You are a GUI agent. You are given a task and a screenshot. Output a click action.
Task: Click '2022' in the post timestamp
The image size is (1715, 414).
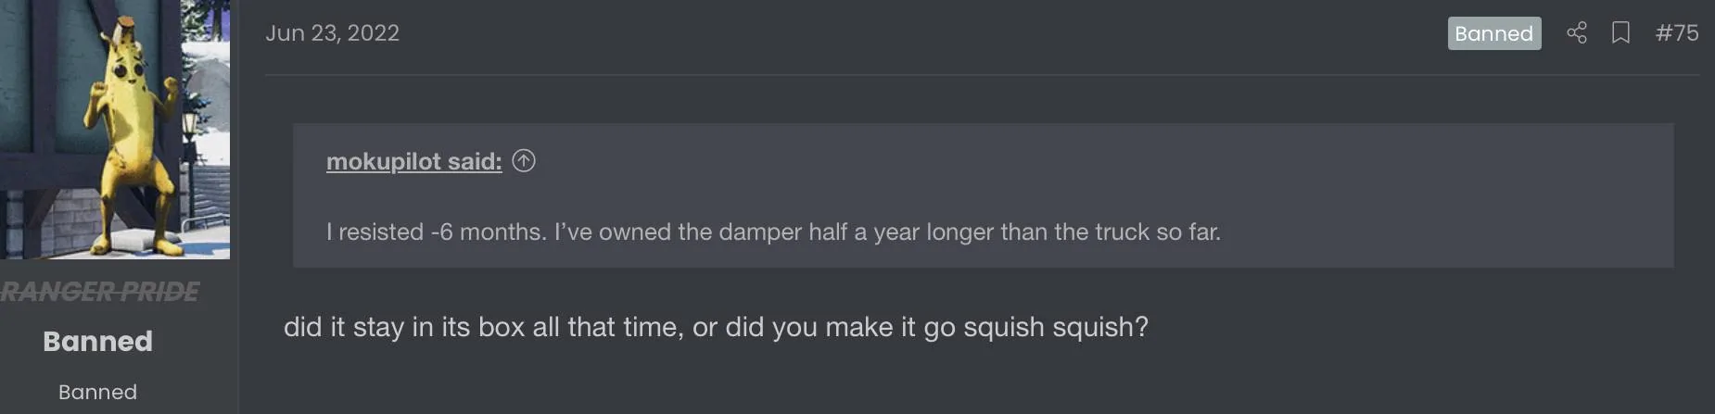(373, 33)
